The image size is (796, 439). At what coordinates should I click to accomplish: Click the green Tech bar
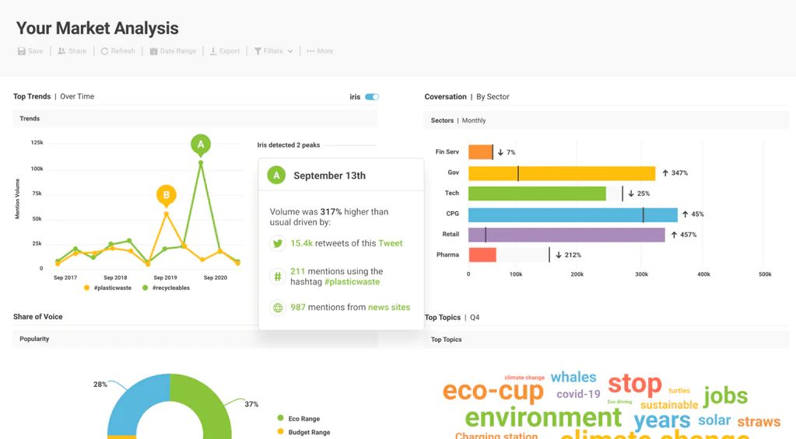coord(537,193)
